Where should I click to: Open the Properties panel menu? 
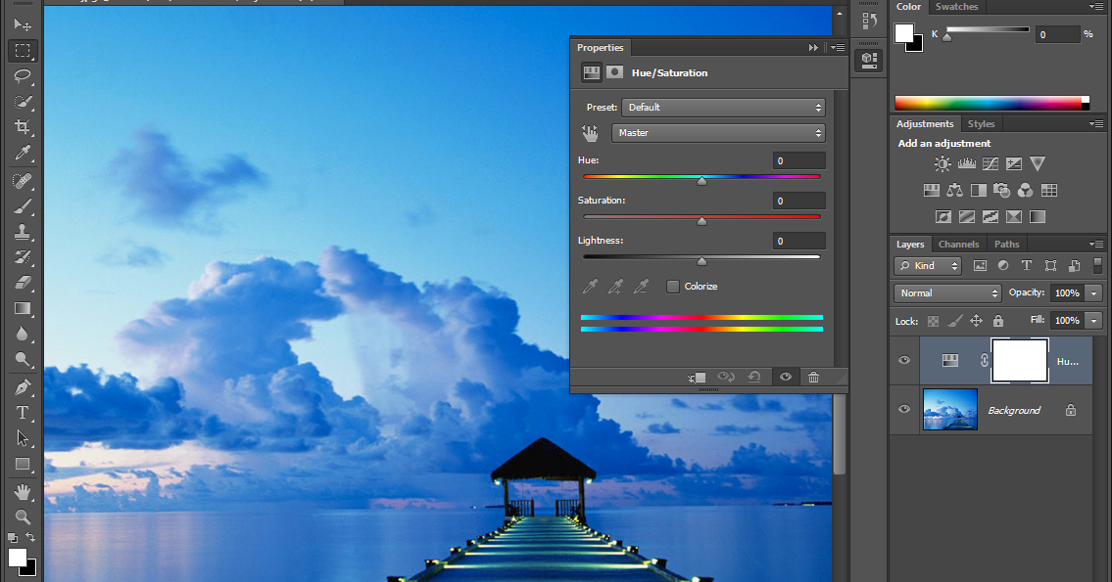pyautogui.click(x=839, y=47)
